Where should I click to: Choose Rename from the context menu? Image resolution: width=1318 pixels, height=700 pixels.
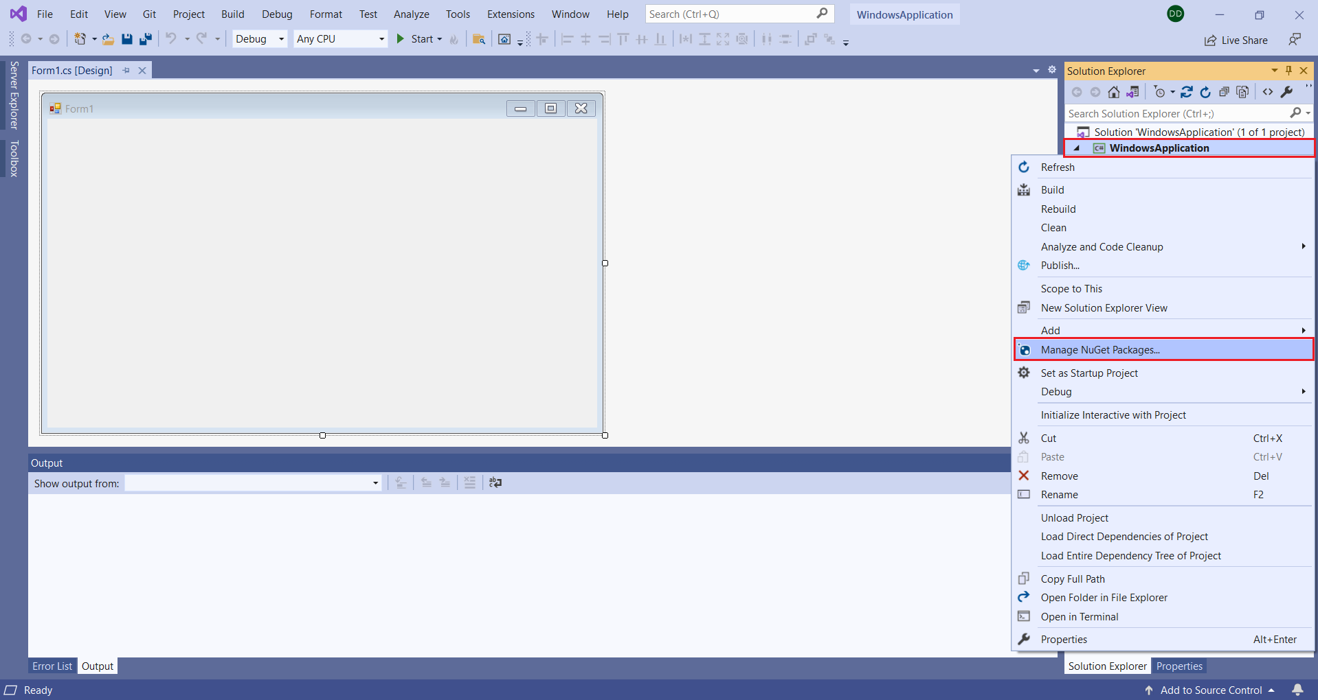pos(1163,495)
